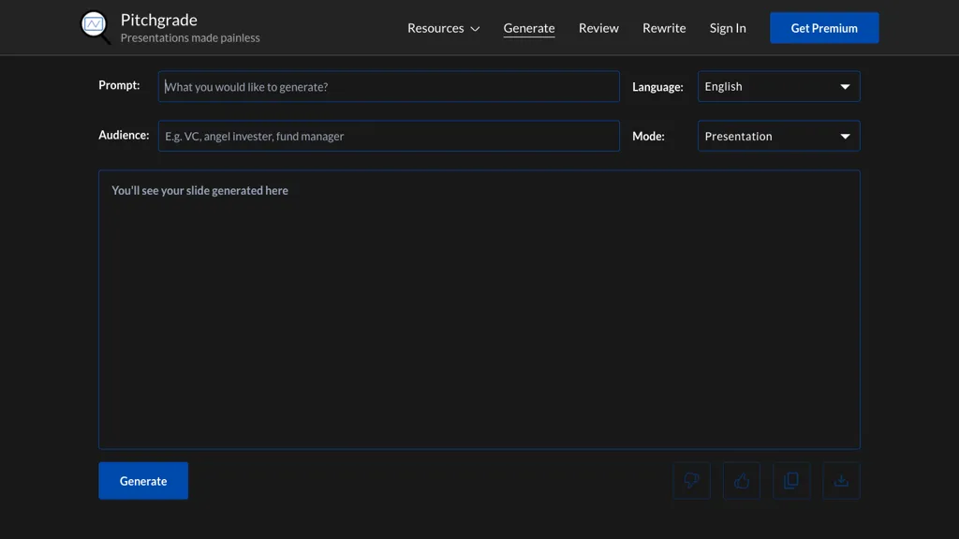Click the blue Generate button
Image resolution: width=959 pixels, height=539 pixels.
143,480
